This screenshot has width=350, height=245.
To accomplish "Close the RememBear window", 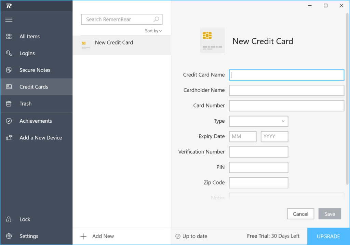I will [341, 5].
